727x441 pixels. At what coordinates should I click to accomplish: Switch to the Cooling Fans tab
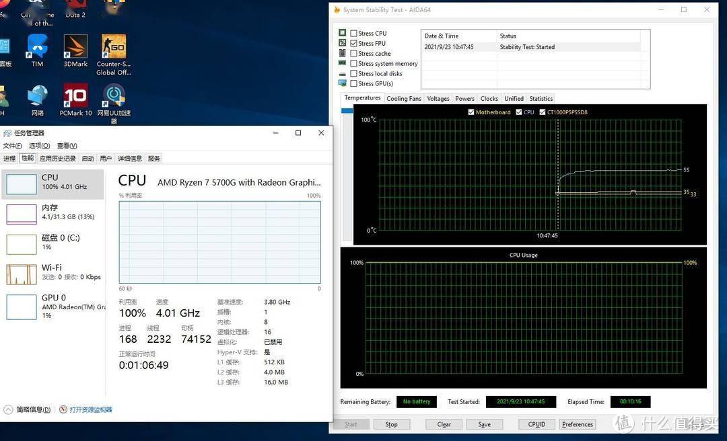point(403,99)
